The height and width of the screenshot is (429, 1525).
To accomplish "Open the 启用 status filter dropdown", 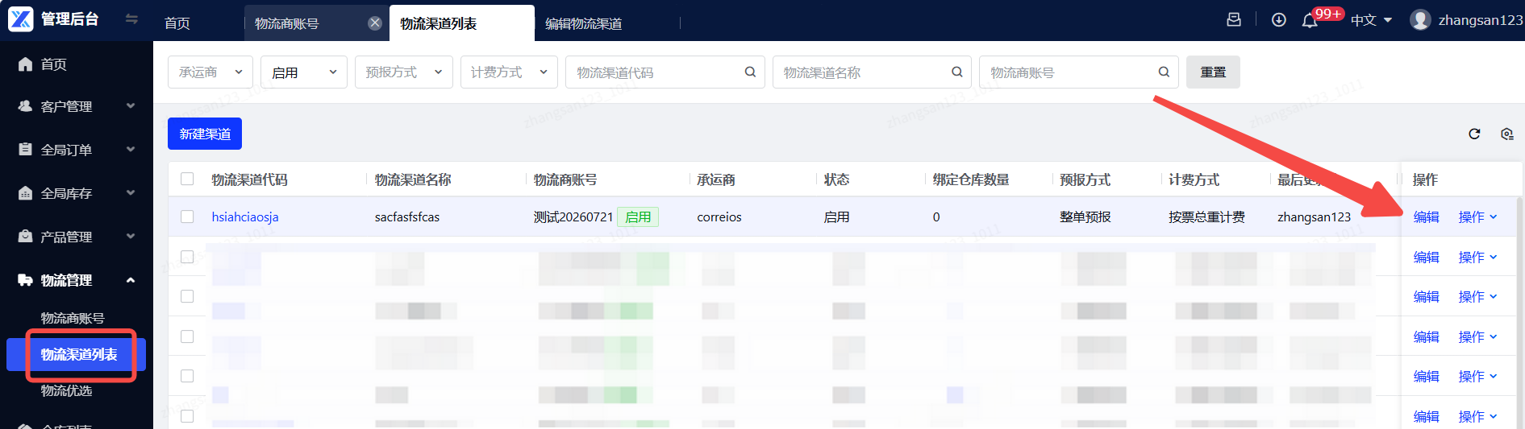I will click(304, 72).
